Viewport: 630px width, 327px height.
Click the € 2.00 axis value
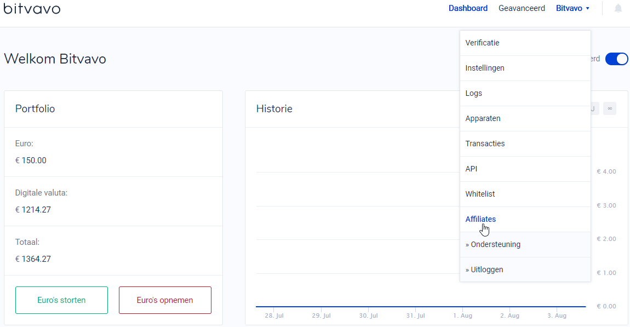606,239
